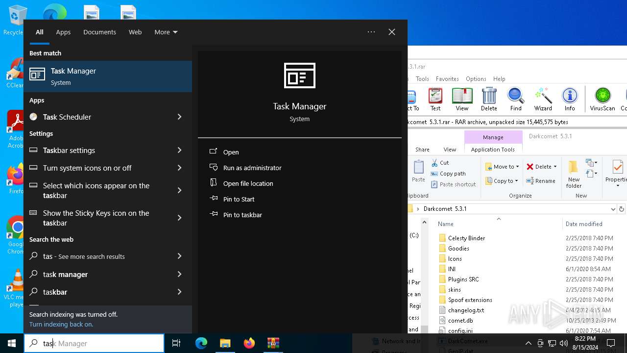Open search options ellipsis menu
Screen dimensions: 627x353
pos(371,32)
